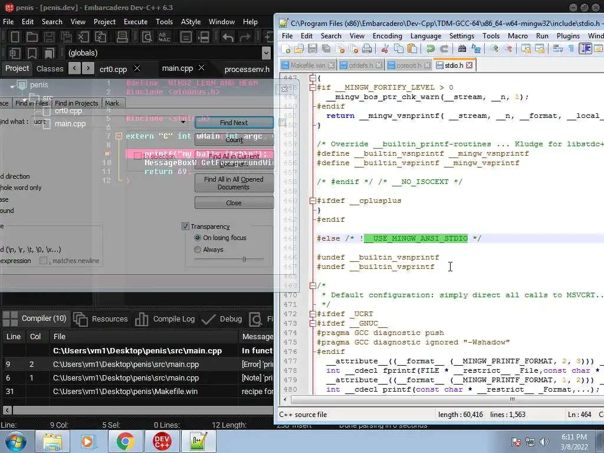Open the Find in Projects tab

(x=76, y=103)
